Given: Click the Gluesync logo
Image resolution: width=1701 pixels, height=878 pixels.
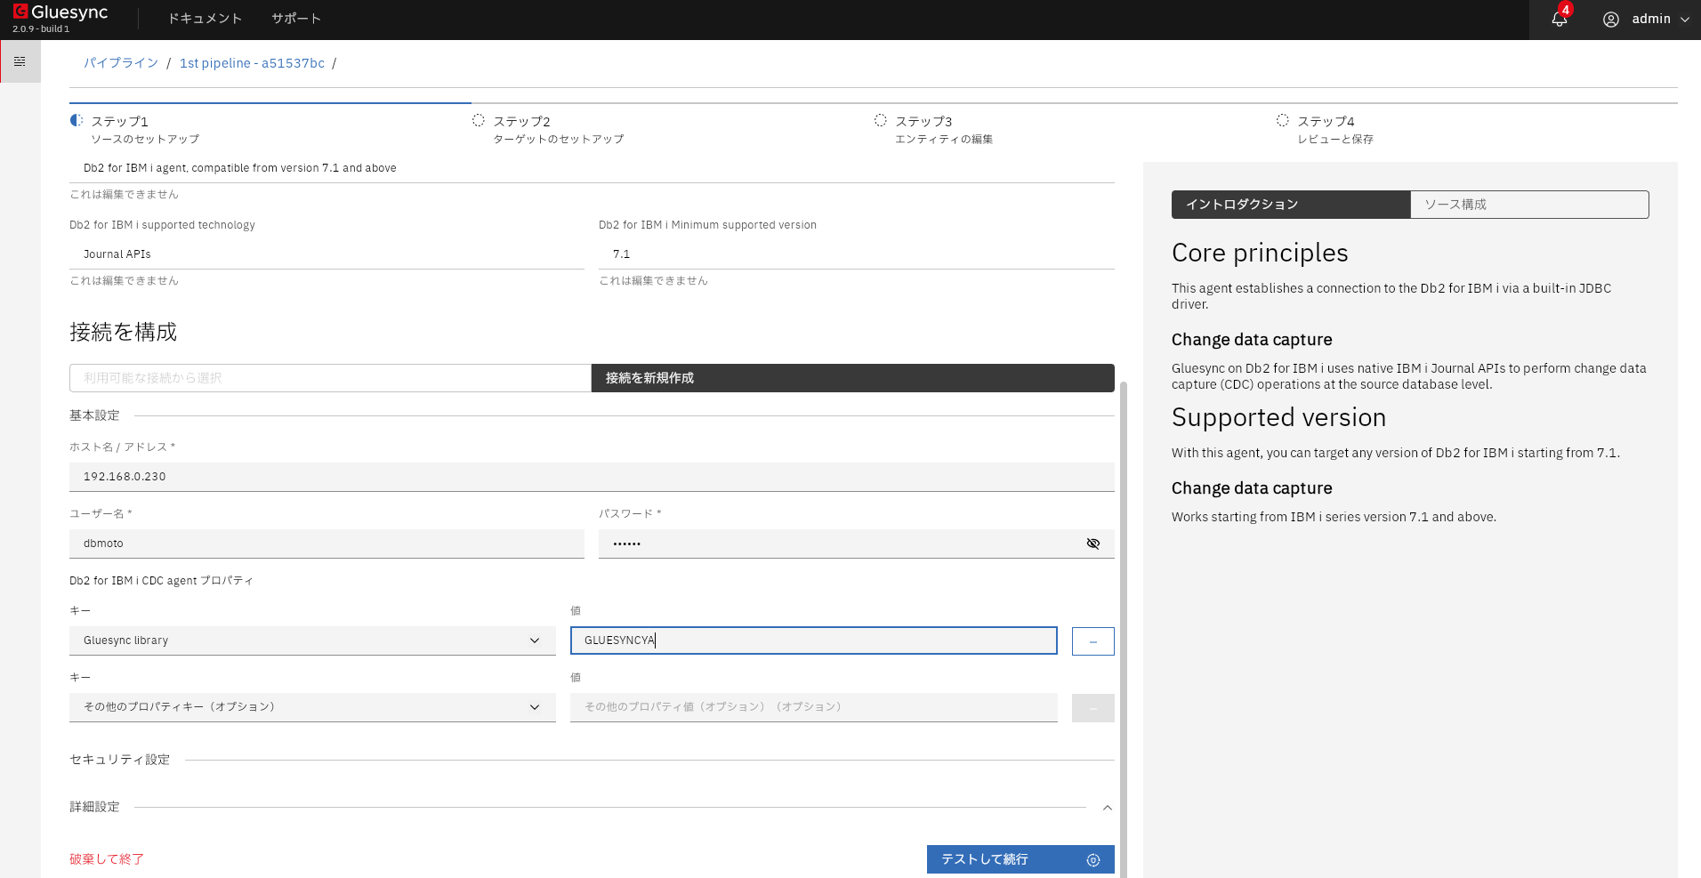Looking at the screenshot, I should (x=60, y=12).
